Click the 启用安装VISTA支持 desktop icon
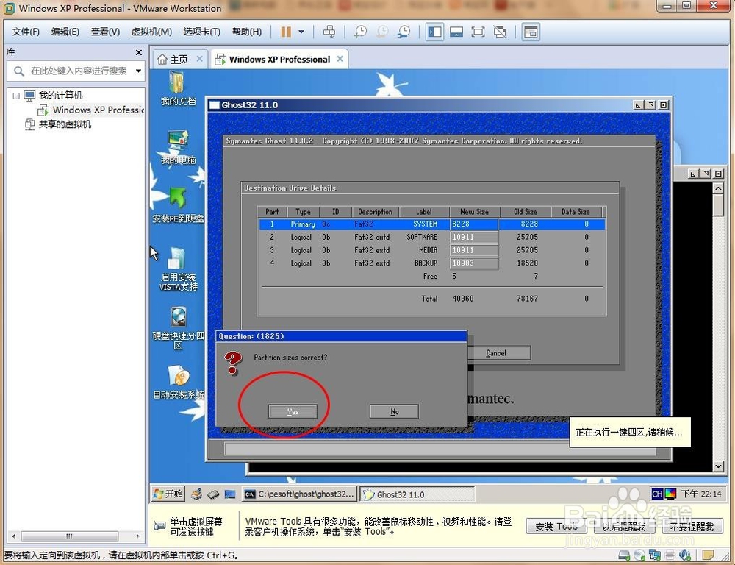Screen dimensions: 735x565 pos(178,269)
